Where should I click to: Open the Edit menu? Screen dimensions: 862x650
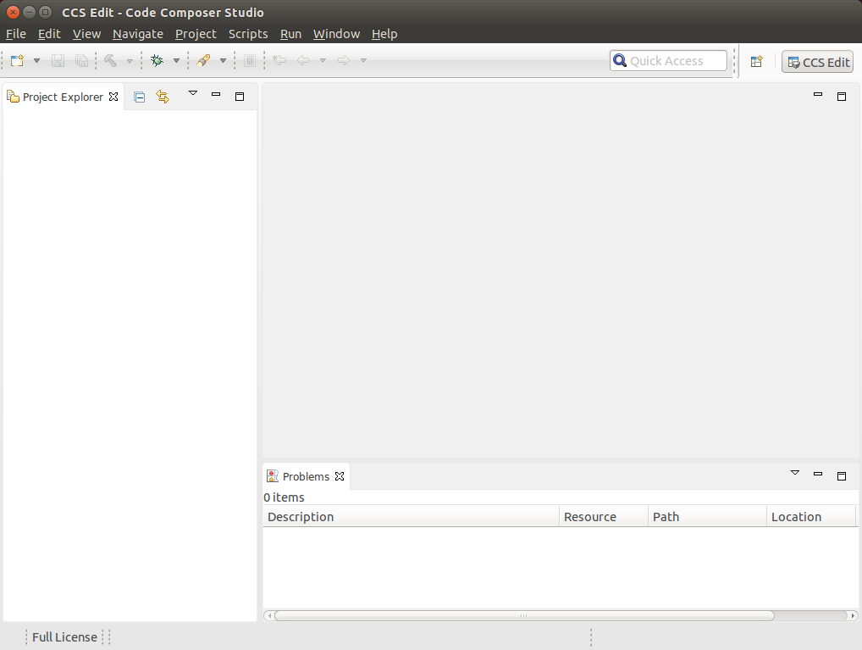pyautogui.click(x=49, y=34)
